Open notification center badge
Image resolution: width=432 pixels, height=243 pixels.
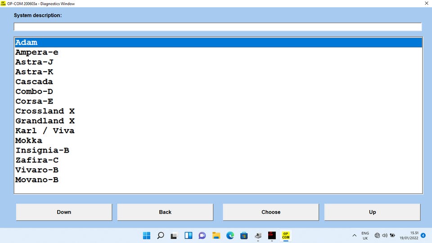(x=423, y=235)
